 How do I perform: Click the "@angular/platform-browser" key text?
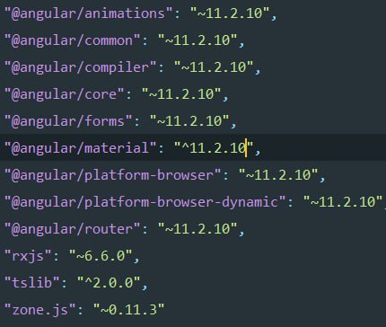(112, 175)
